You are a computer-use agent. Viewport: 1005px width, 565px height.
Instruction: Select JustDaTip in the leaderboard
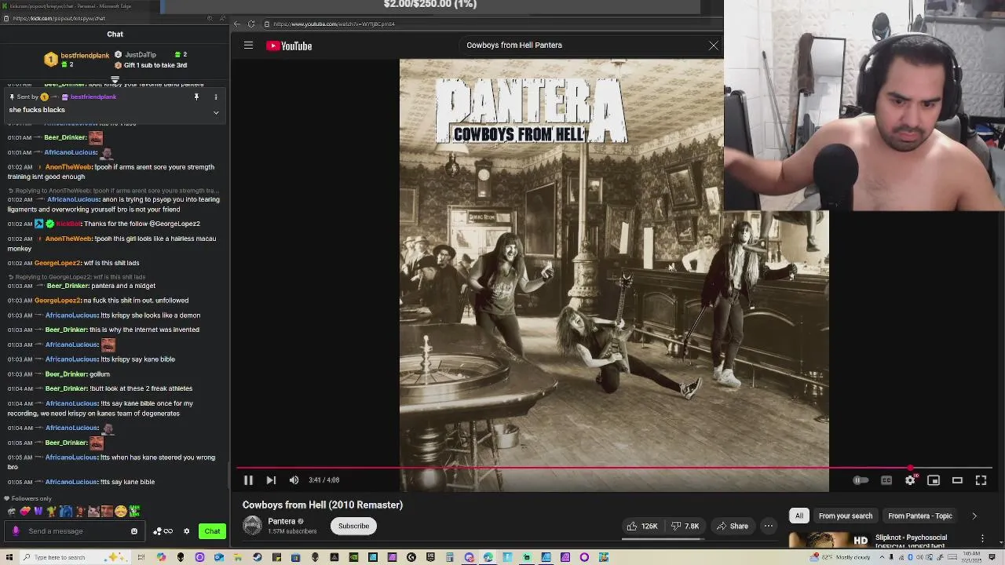point(141,55)
